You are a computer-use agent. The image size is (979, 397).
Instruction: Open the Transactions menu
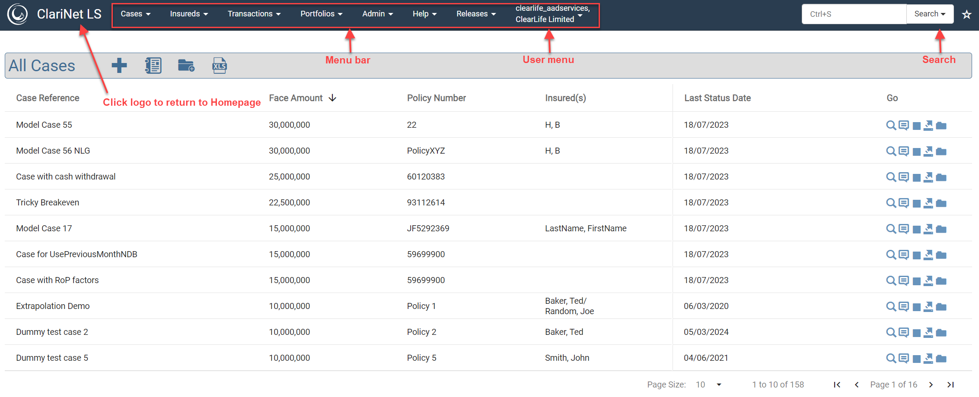click(x=254, y=14)
